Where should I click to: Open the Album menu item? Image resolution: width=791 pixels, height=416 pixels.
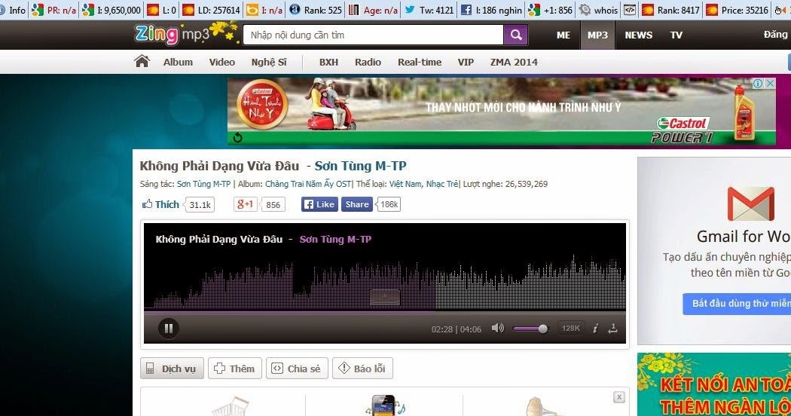pos(178,62)
